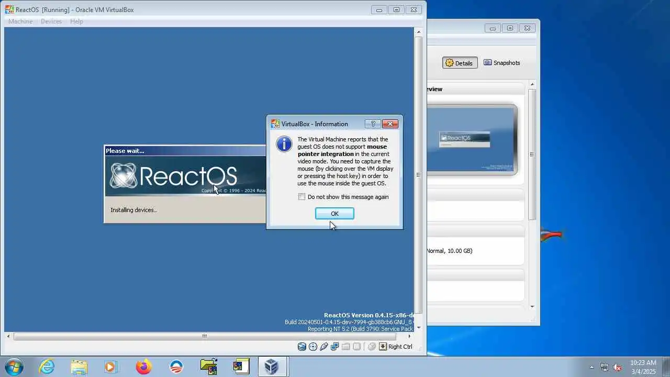Click the hard disk activity indicator in VM status bar
670x377 pixels.
[302, 347]
